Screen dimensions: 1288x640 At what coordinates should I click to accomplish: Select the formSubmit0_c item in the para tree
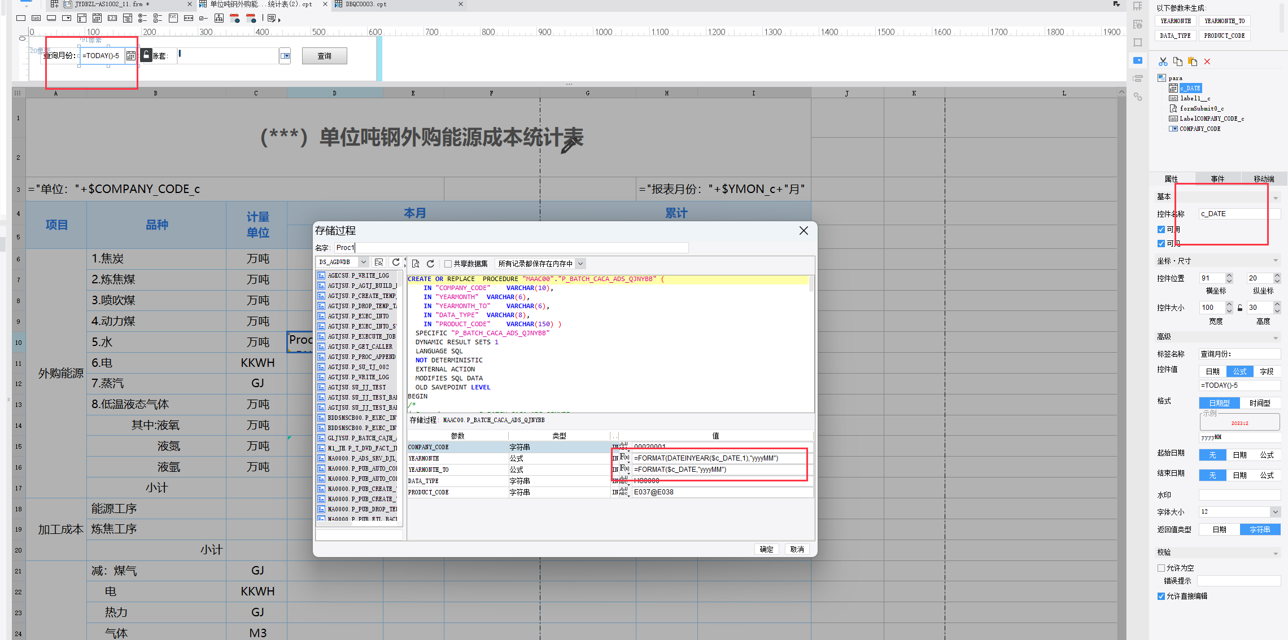[x=1202, y=108]
